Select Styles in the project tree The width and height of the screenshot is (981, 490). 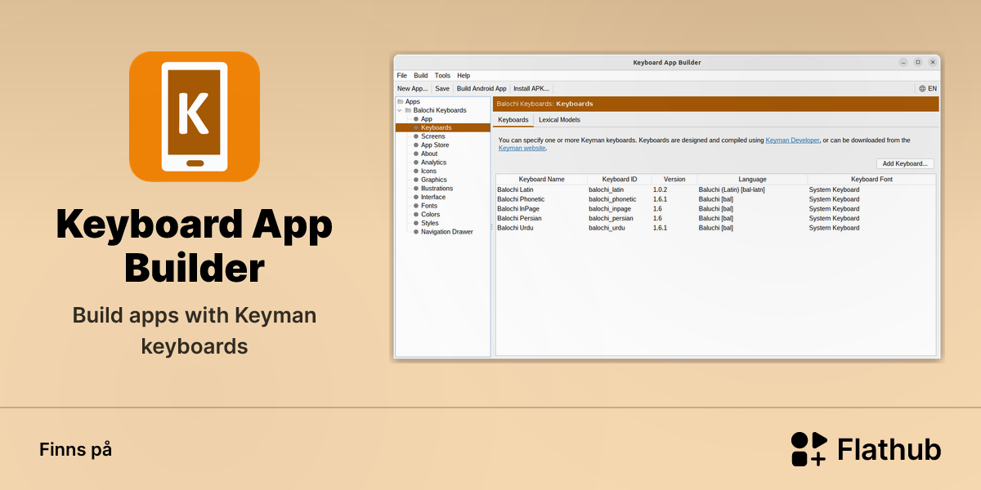[x=430, y=223]
